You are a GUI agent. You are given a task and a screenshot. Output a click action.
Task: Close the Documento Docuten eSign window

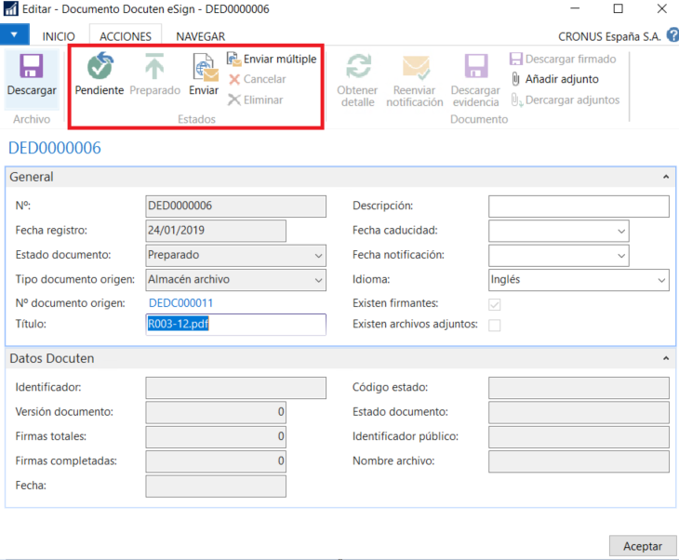pos(661,8)
